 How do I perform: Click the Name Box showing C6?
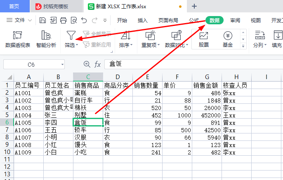pyautogui.click(x=31, y=65)
